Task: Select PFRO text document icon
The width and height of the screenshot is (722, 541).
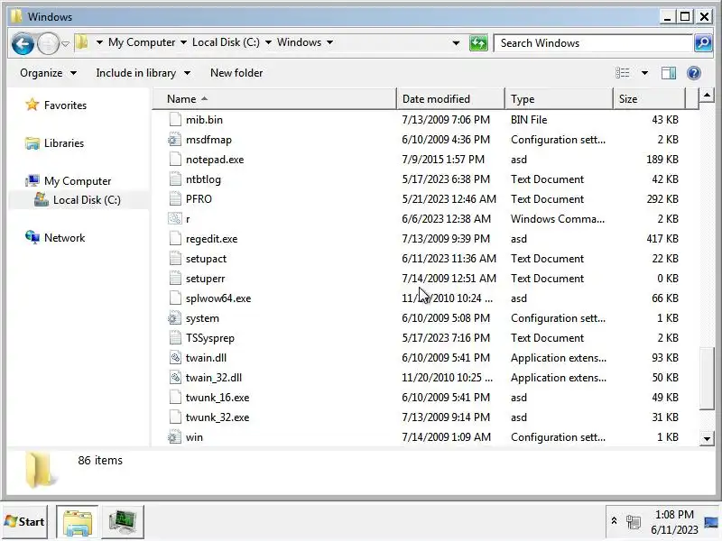Action: [175, 198]
